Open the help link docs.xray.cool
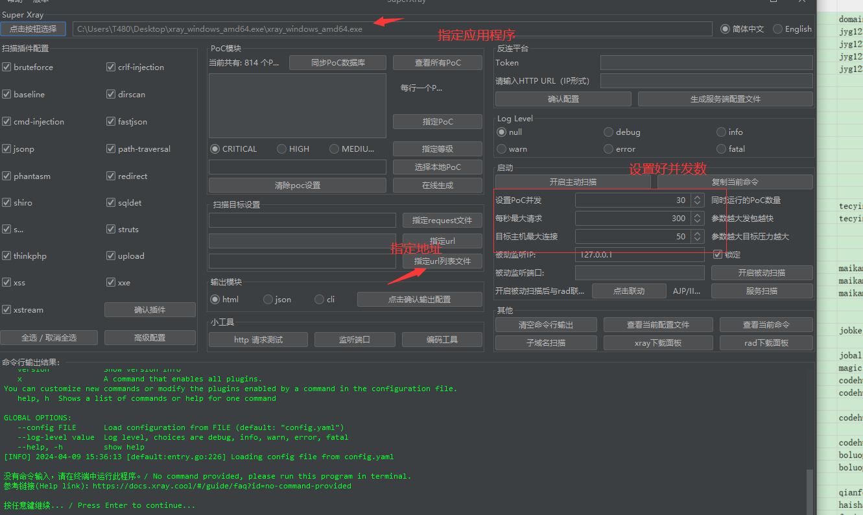Screen dimensions: 863x515 pos(222,486)
